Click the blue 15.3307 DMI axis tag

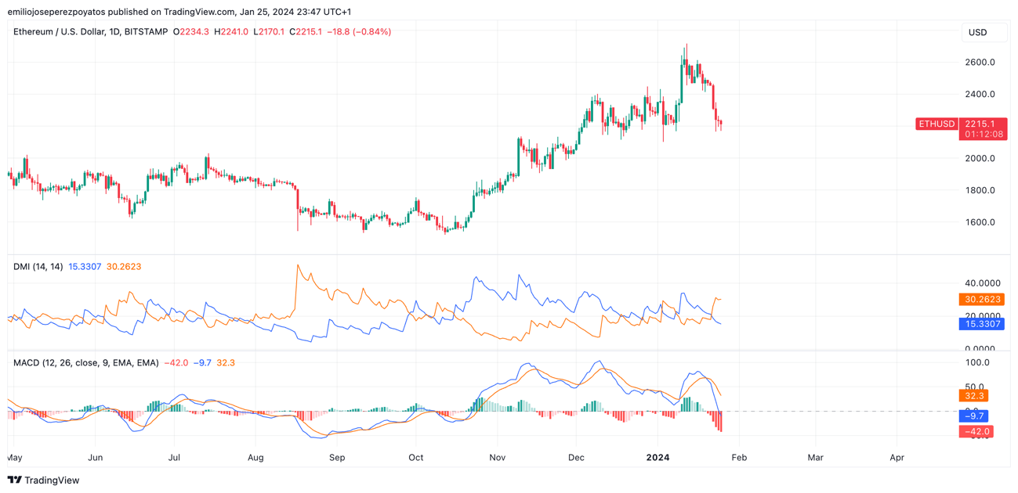tap(980, 324)
